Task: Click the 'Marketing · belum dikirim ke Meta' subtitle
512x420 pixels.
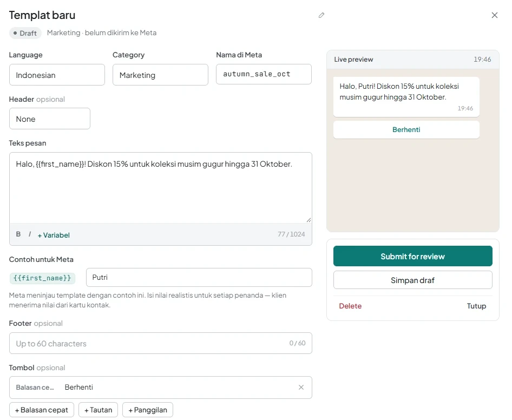Action: pyautogui.click(x=102, y=32)
